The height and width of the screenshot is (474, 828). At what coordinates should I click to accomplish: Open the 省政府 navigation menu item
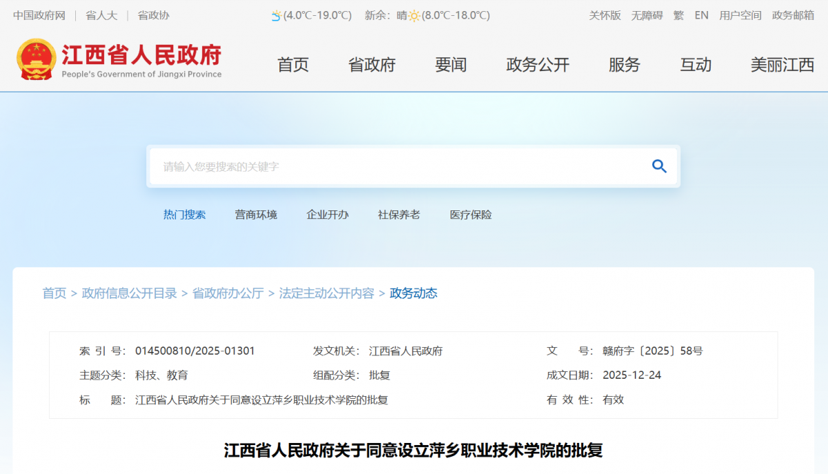(x=372, y=65)
